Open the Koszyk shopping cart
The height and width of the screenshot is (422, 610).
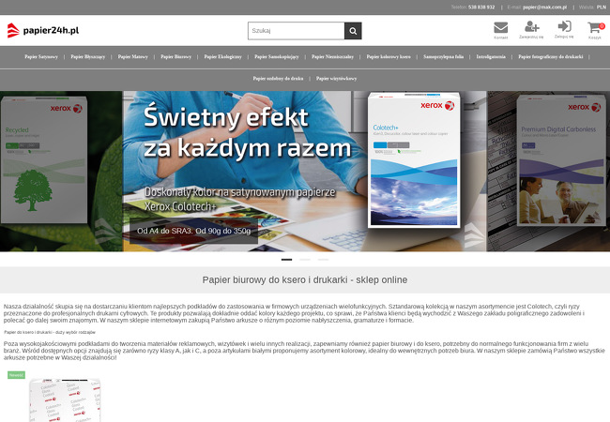coord(595,31)
